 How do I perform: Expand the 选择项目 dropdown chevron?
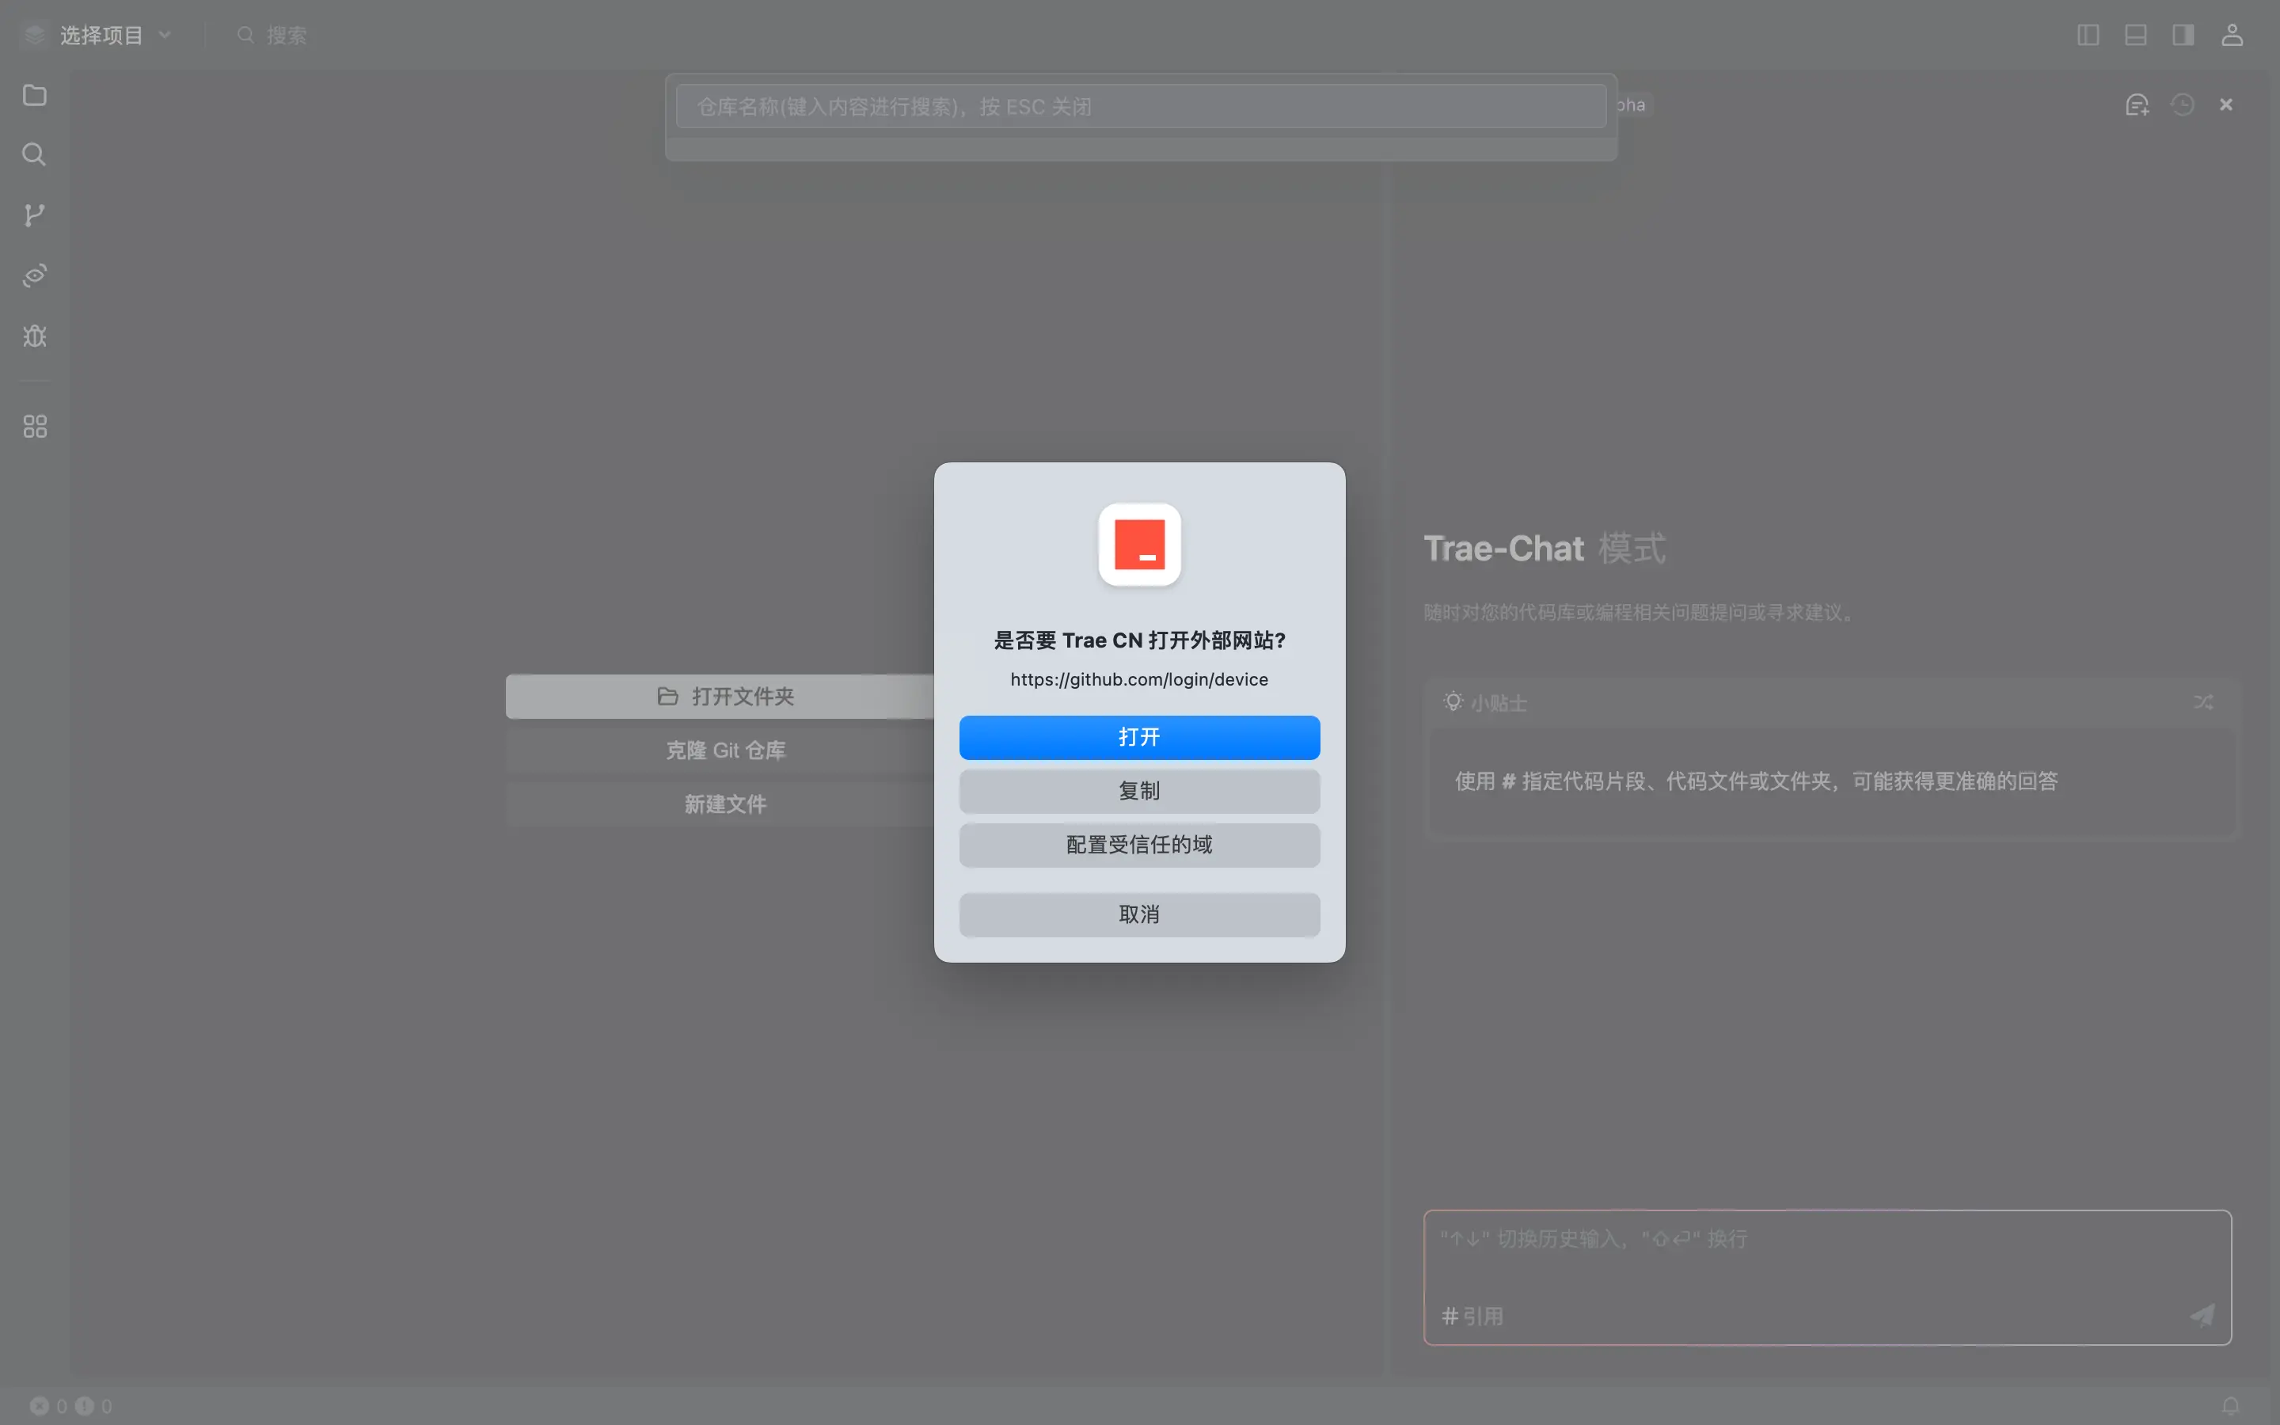[165, 35]
